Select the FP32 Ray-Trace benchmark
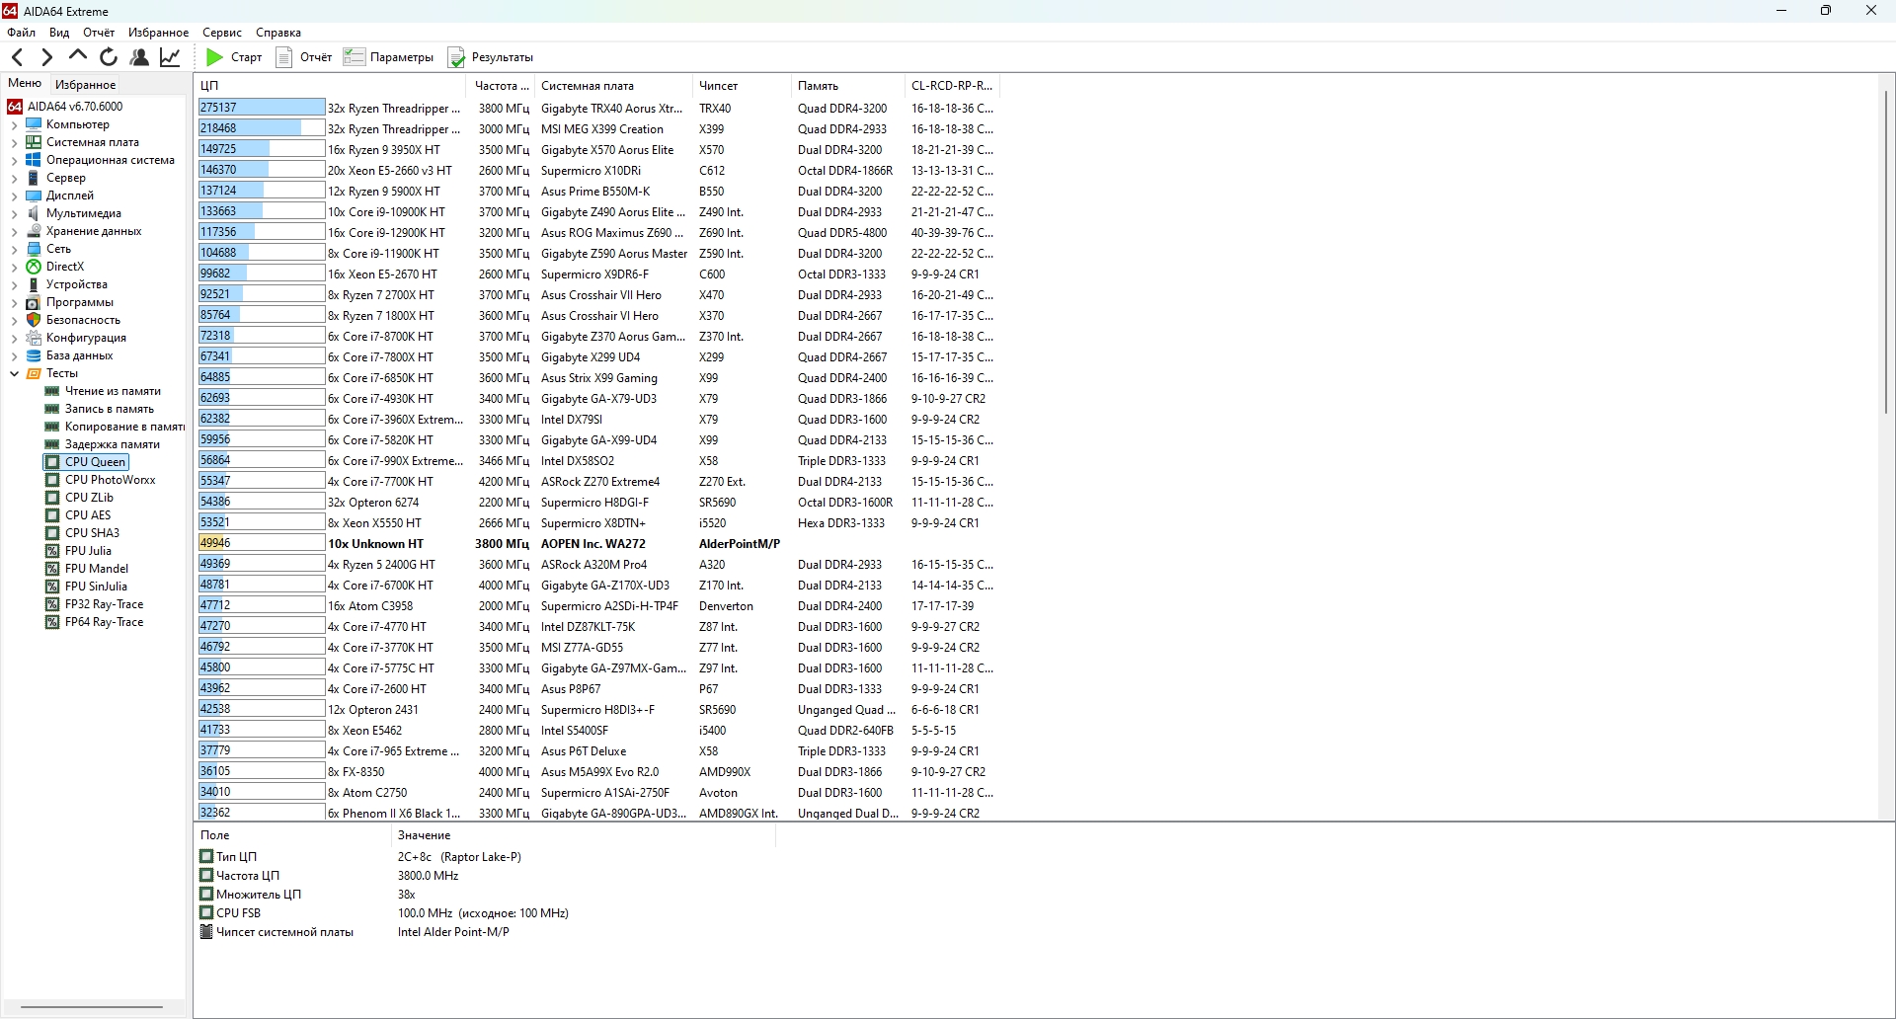The height and width of the screenshot is (1019, 1896). click(104, 604)
